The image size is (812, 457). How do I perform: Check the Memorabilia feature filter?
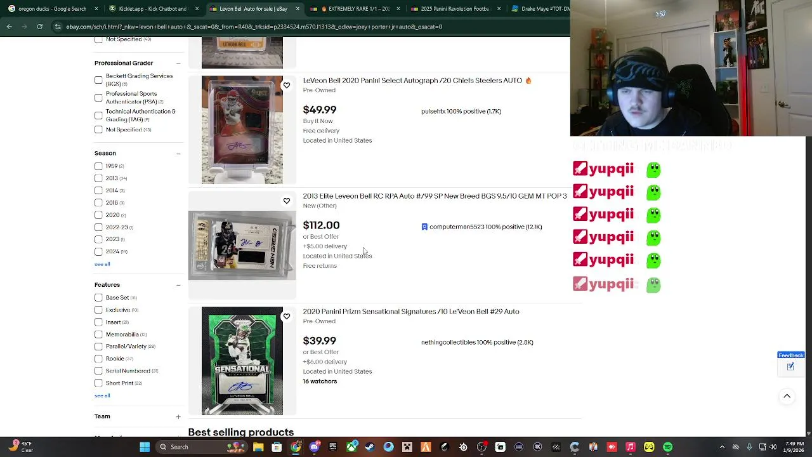98,334
